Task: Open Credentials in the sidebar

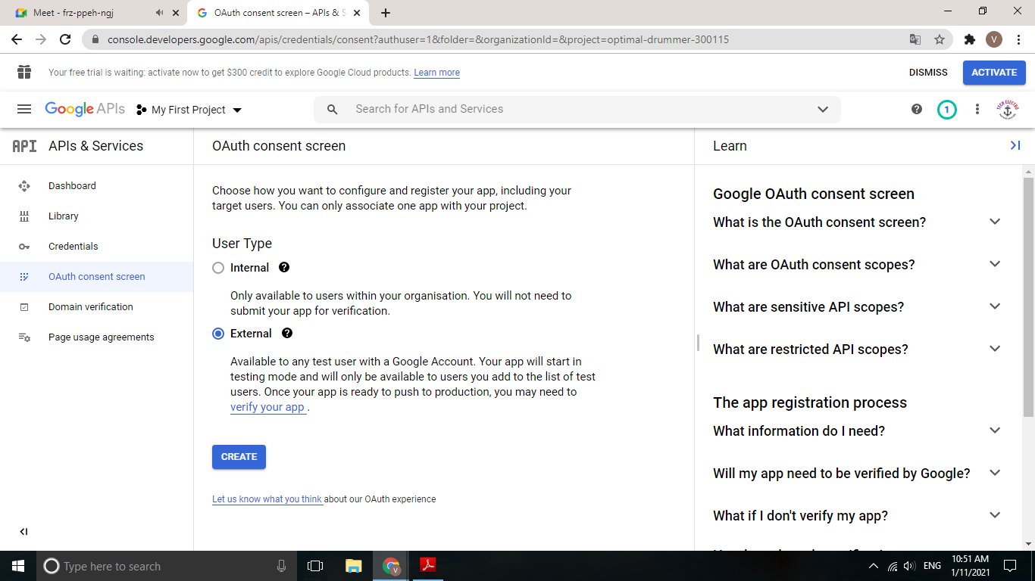Action: (96, 246)
